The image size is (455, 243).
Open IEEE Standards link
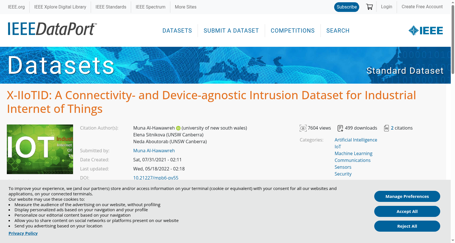coord(111,7)
